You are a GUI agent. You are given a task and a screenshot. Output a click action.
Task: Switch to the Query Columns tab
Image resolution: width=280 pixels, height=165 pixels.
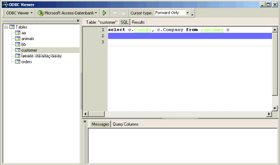coord(126,124)
